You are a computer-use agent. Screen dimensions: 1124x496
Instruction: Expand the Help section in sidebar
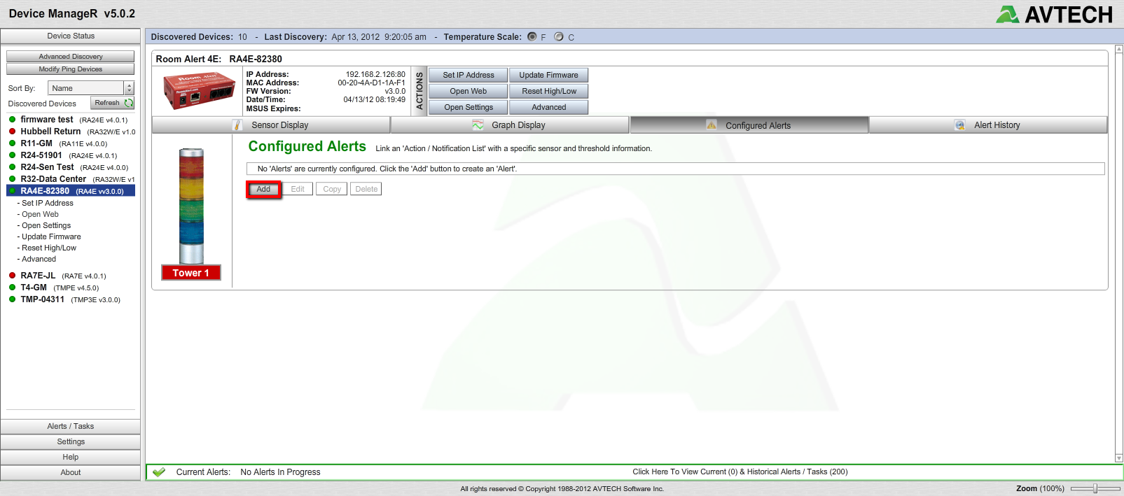click(71, 457)
